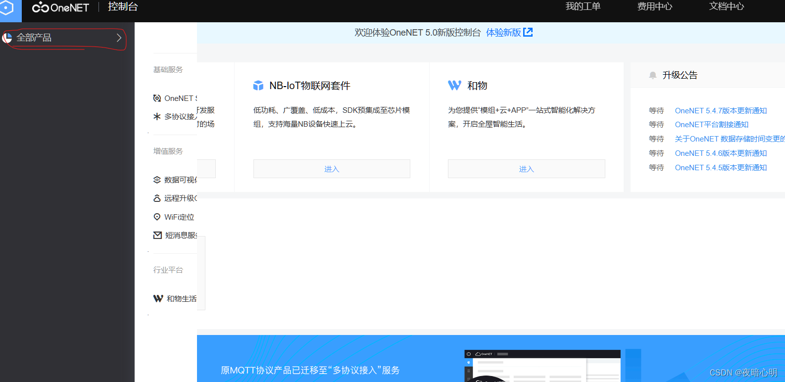The height and width of the screenshot is (382, 785).
Task: Click the WiFi定位 location pin icon
Action: coord(157,217)
